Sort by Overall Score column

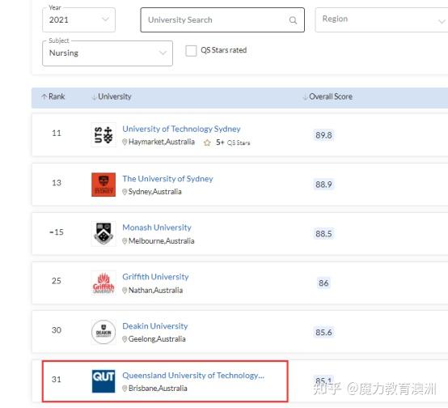click(328, 96)
